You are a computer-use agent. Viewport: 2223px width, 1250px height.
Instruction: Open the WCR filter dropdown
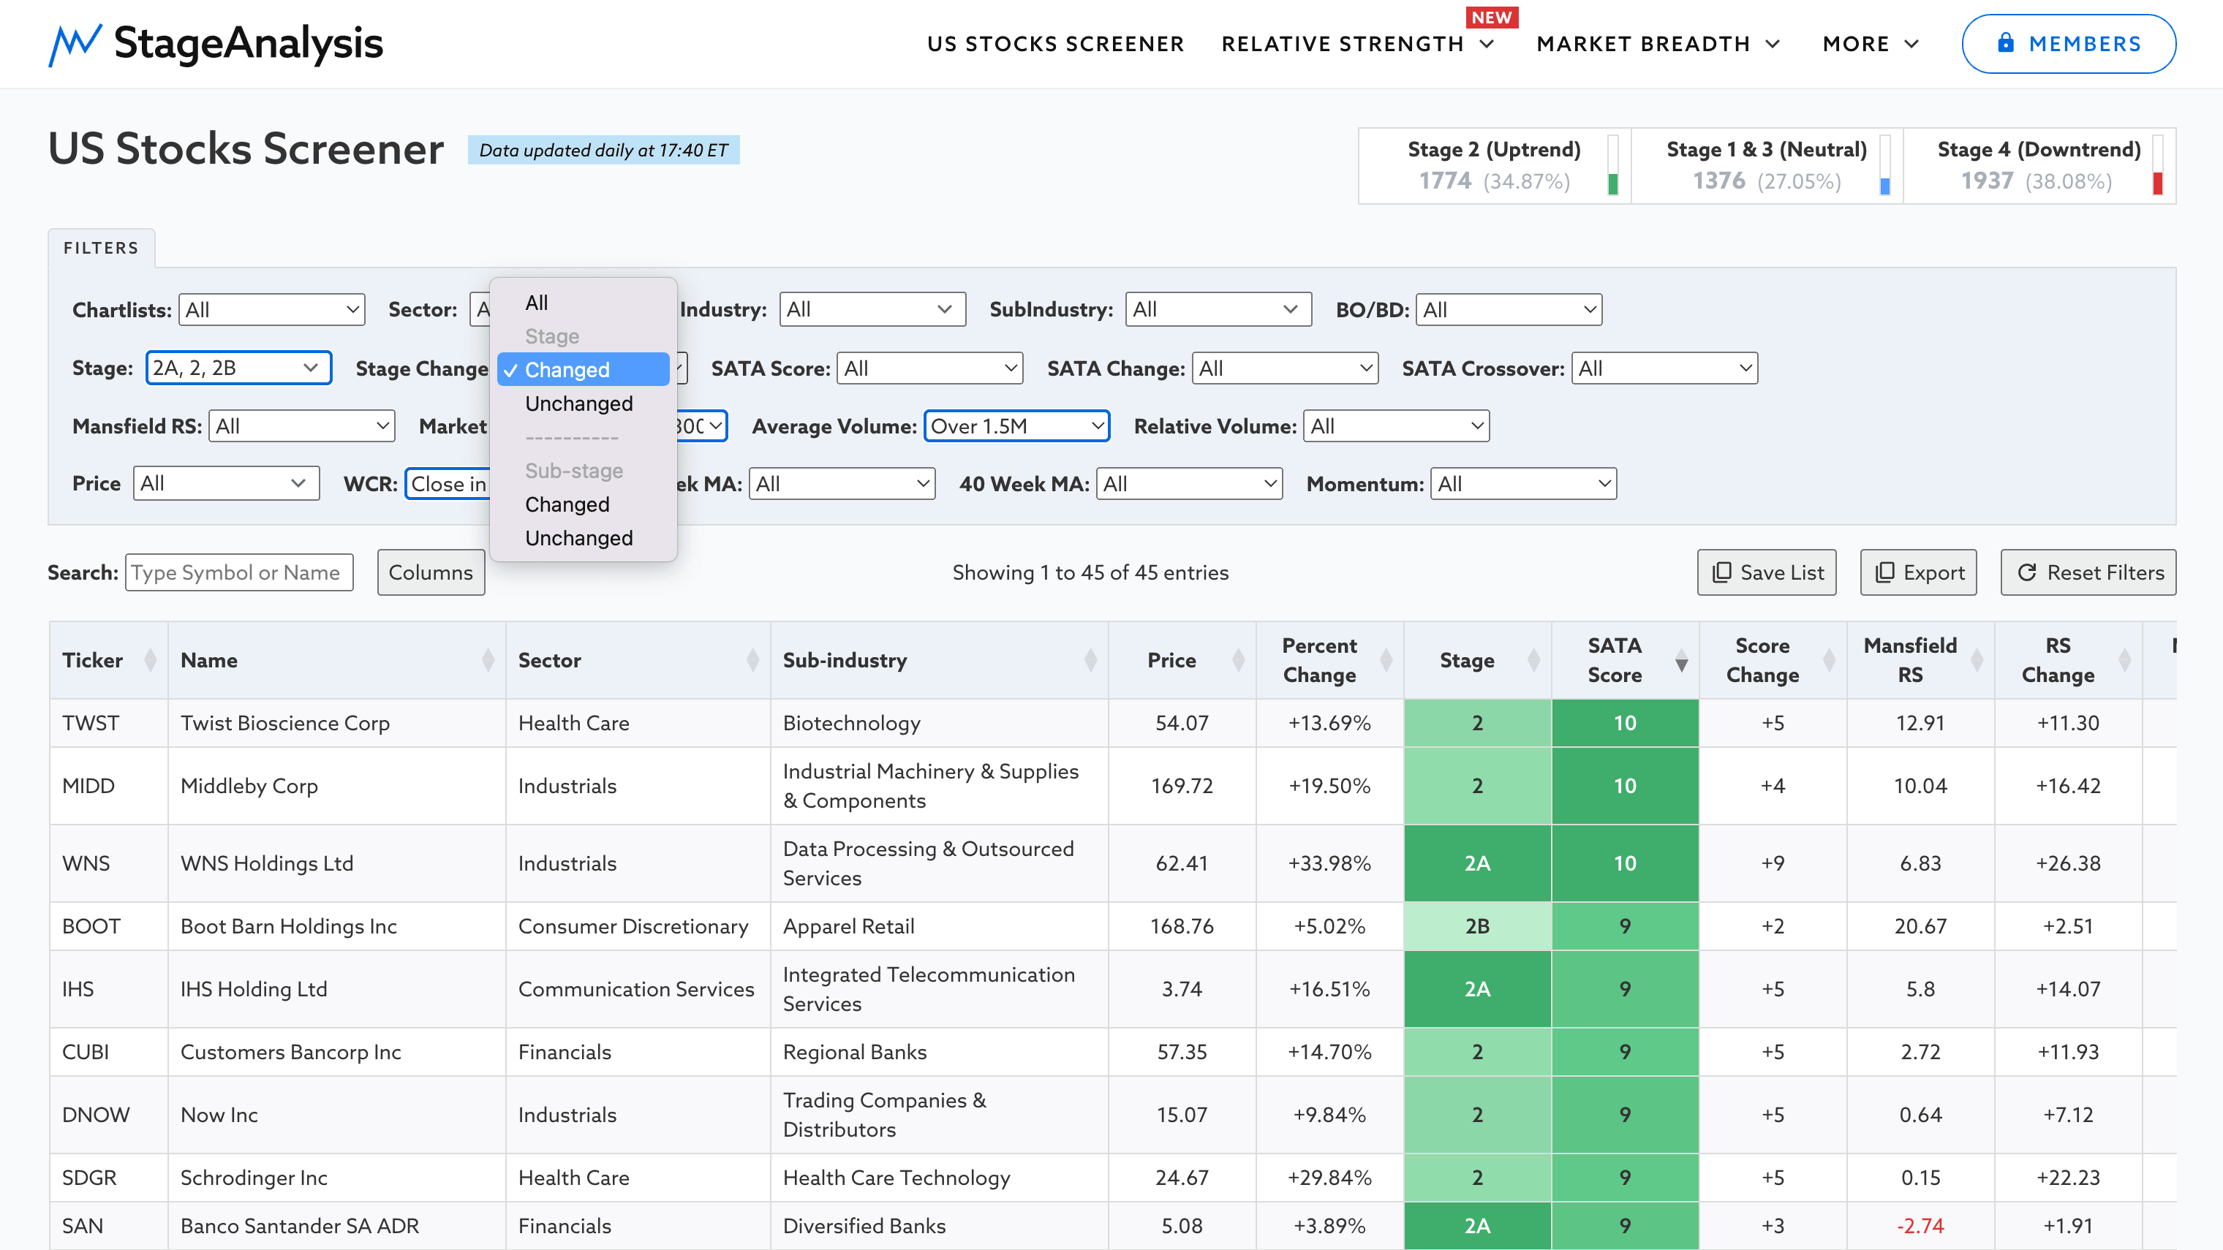pyautogui.click(x=449, y=483)
